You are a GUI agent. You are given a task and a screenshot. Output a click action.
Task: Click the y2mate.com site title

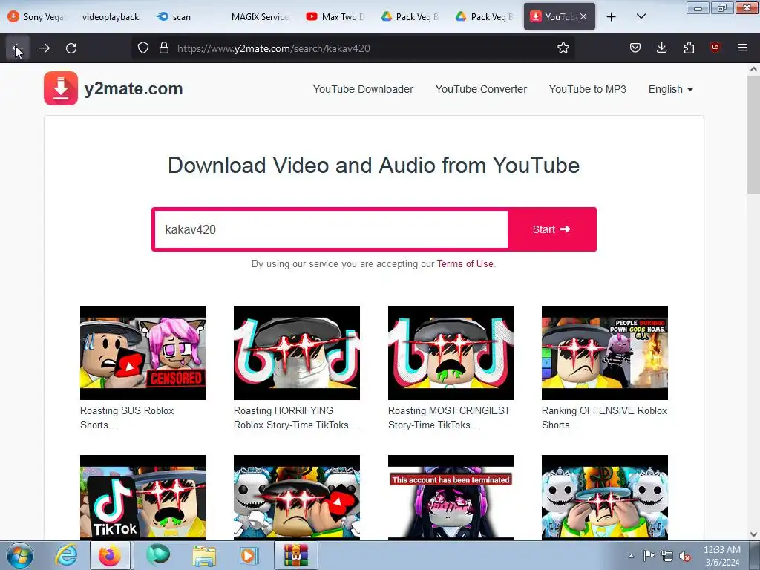tap(134, 89)
